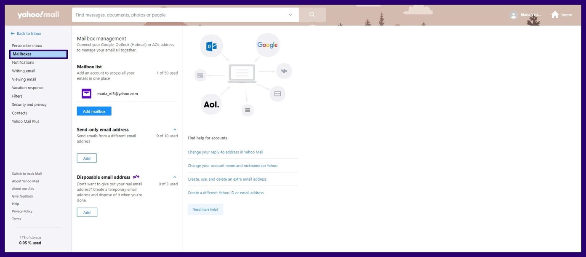
Task: Open About our Ads link
Action: (23, 189)
